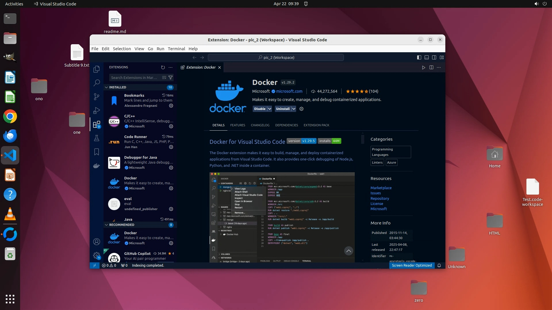Refresh the extensions list
The width and height of the screenshot is (552, 310).
(x=163, y=67)
